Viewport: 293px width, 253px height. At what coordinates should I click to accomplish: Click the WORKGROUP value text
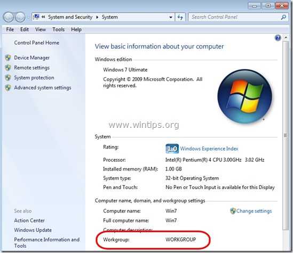pos(181,240)
